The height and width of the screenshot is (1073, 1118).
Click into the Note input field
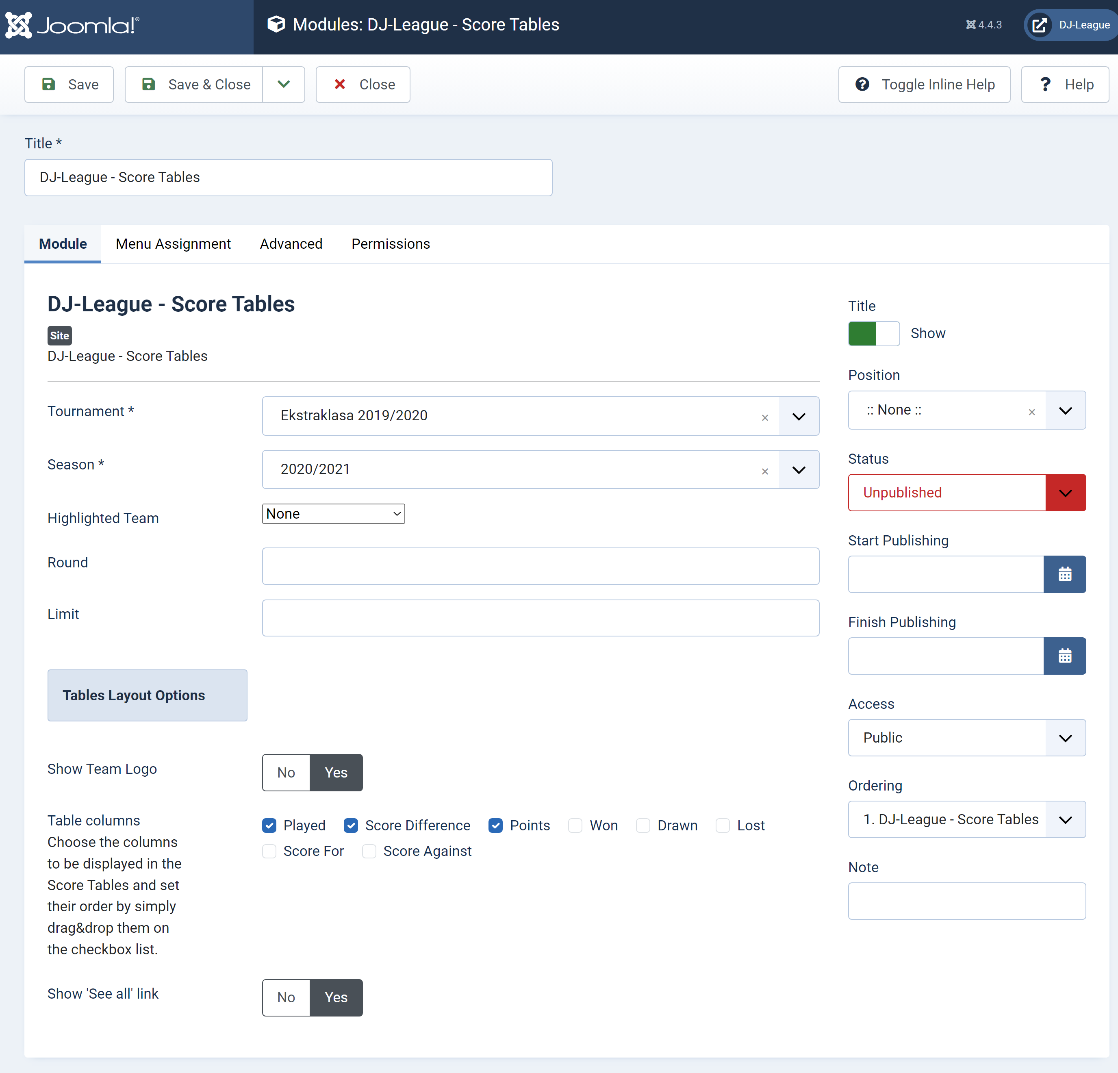[x=967, y=901]
